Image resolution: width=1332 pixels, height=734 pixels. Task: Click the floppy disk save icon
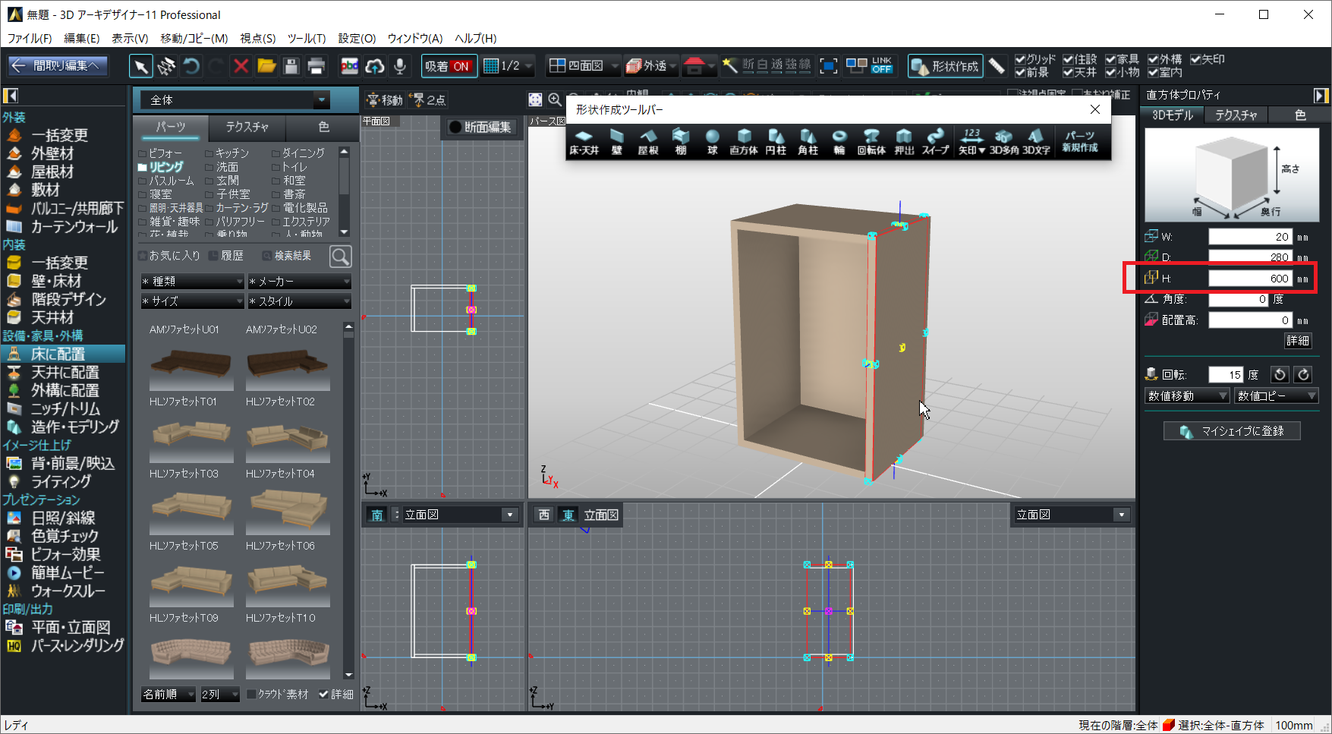pyautogui.click(x=291, y=66)
